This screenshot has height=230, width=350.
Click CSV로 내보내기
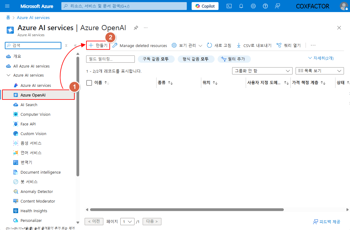click(x=254, y=46)
